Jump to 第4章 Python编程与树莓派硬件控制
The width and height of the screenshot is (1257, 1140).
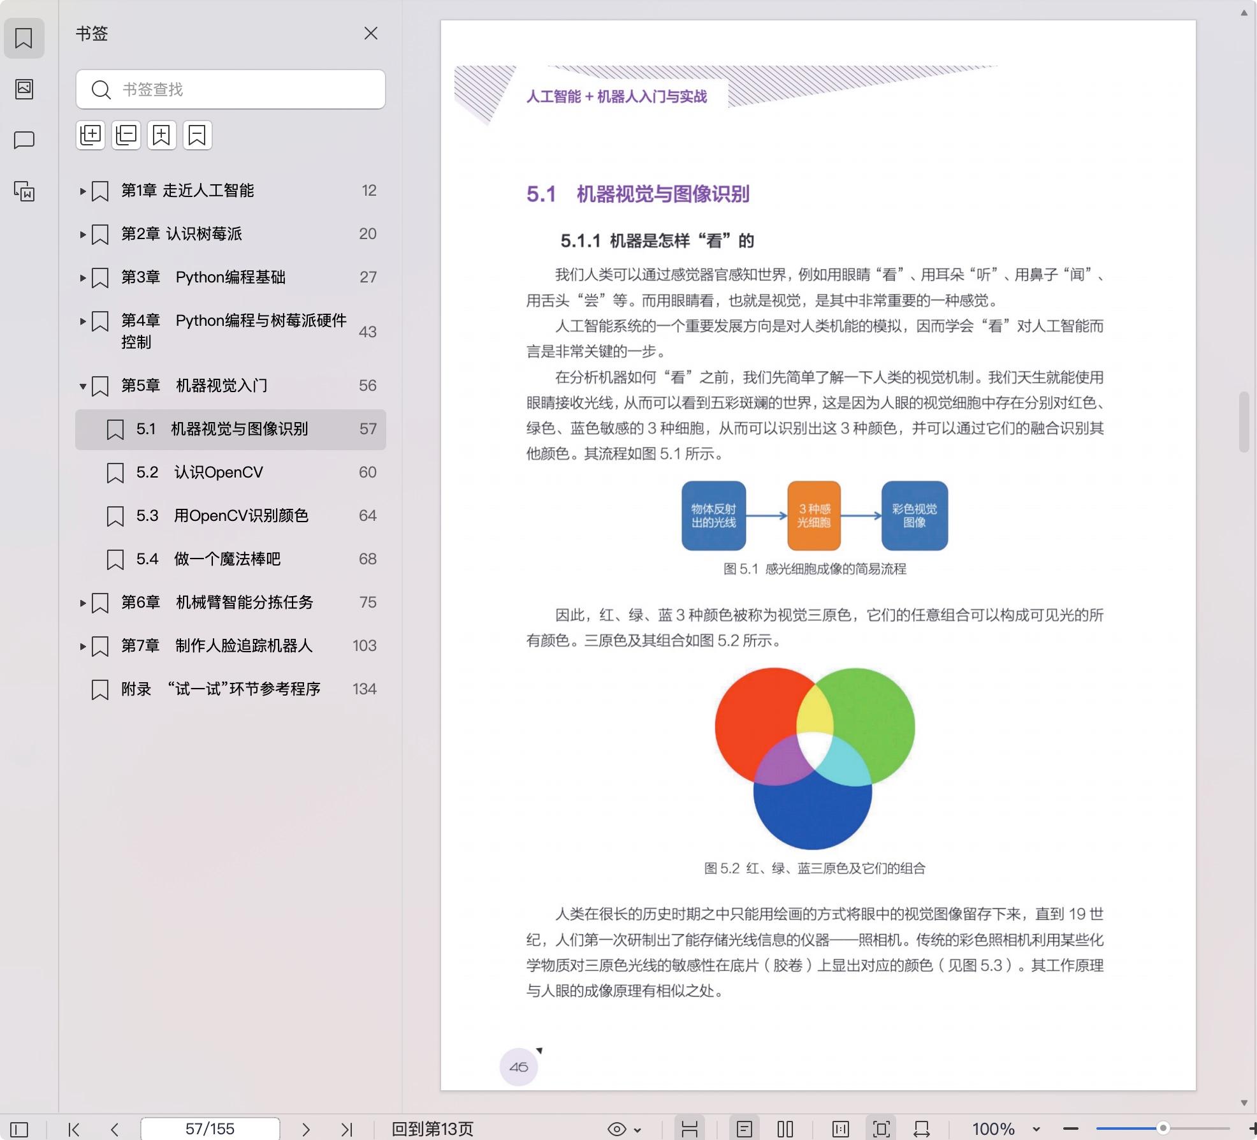(x=230, y=332)
